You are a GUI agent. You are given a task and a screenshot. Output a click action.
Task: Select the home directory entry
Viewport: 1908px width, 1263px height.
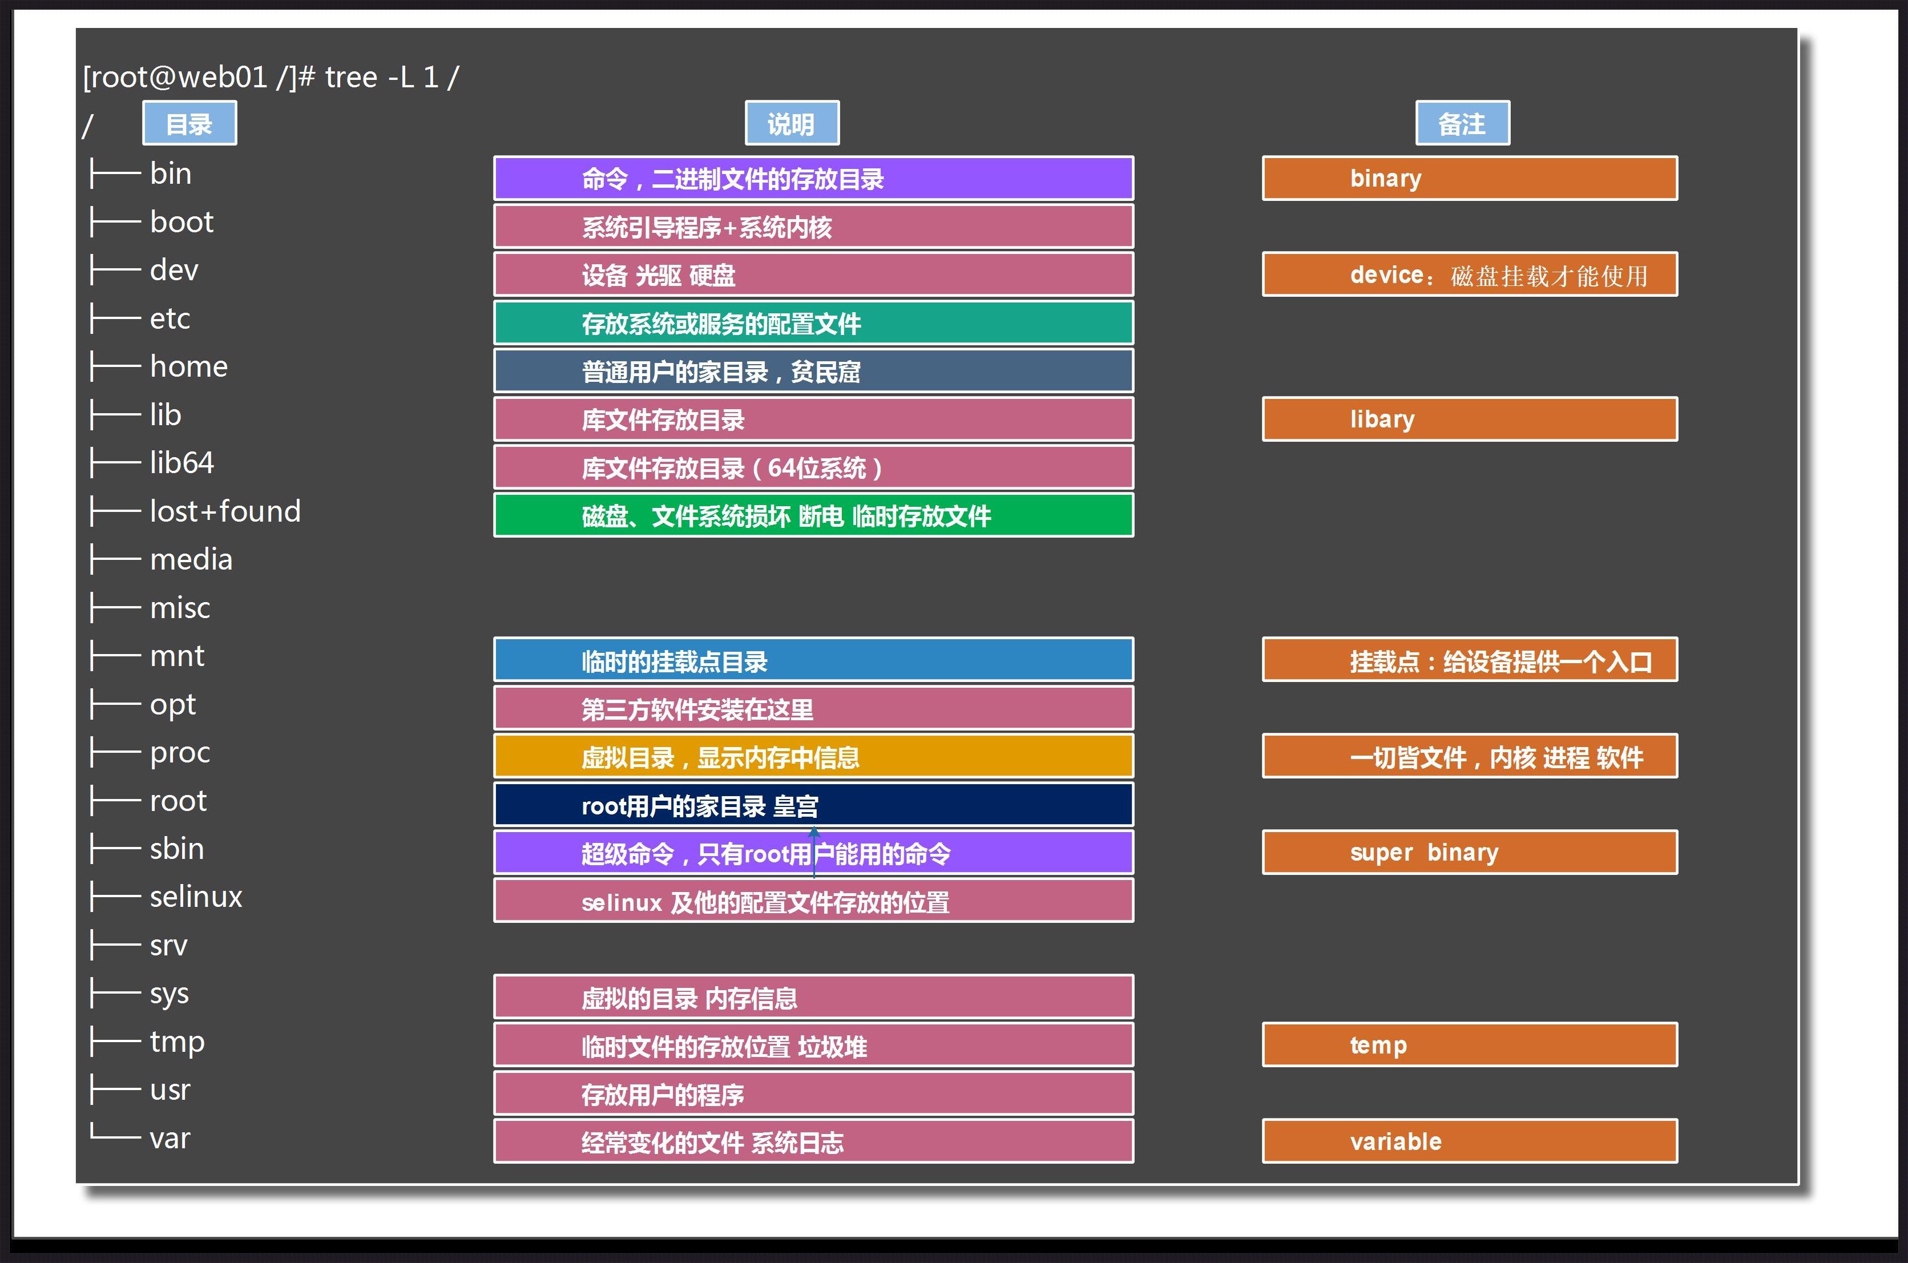pyautogui.click(x=188, y=366)
